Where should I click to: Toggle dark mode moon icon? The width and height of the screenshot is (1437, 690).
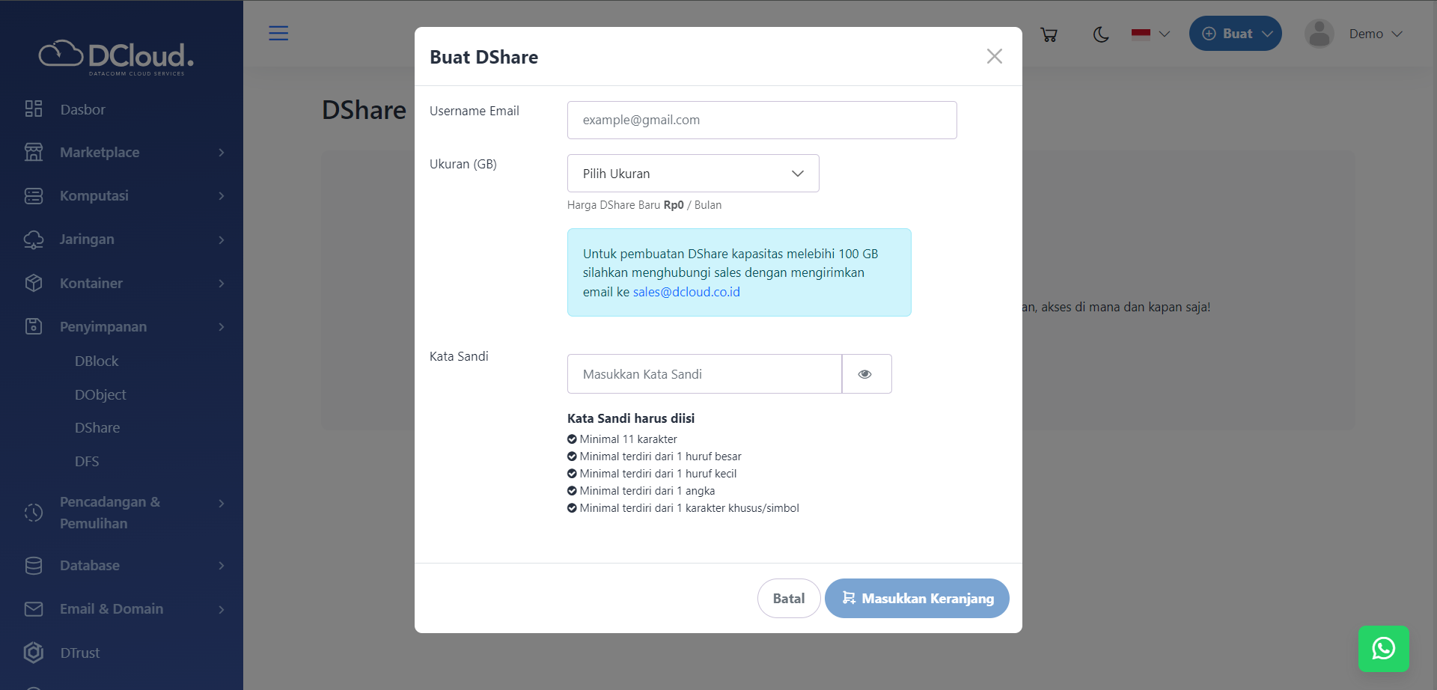click(x=1100, y=34)
